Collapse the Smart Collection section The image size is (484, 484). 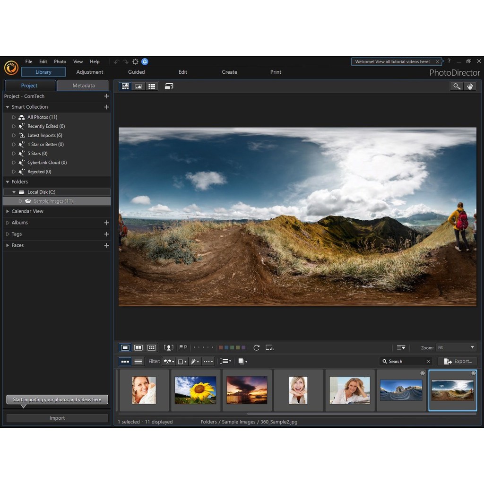(x=8, y=107)
